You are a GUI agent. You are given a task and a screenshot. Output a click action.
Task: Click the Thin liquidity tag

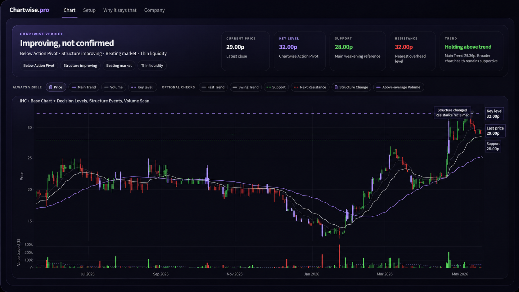tap(152, 65)
